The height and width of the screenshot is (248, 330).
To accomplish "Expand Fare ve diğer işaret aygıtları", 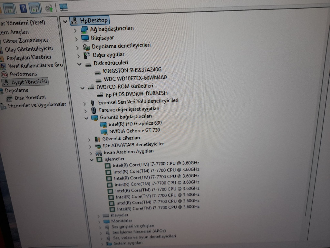I will [x=85, y=111].
